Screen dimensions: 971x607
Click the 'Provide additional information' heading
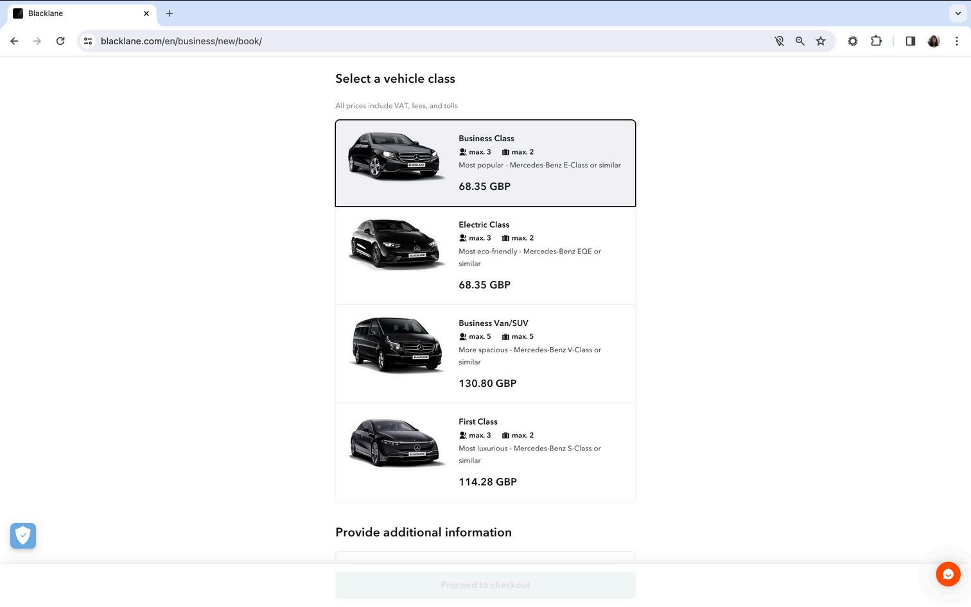click(423, 533)
